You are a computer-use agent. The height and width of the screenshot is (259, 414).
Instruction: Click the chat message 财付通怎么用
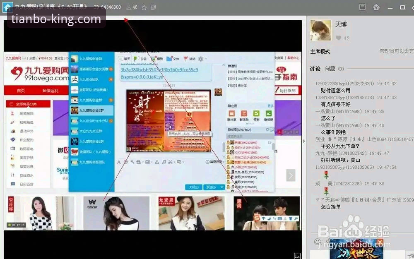(335, 91)
